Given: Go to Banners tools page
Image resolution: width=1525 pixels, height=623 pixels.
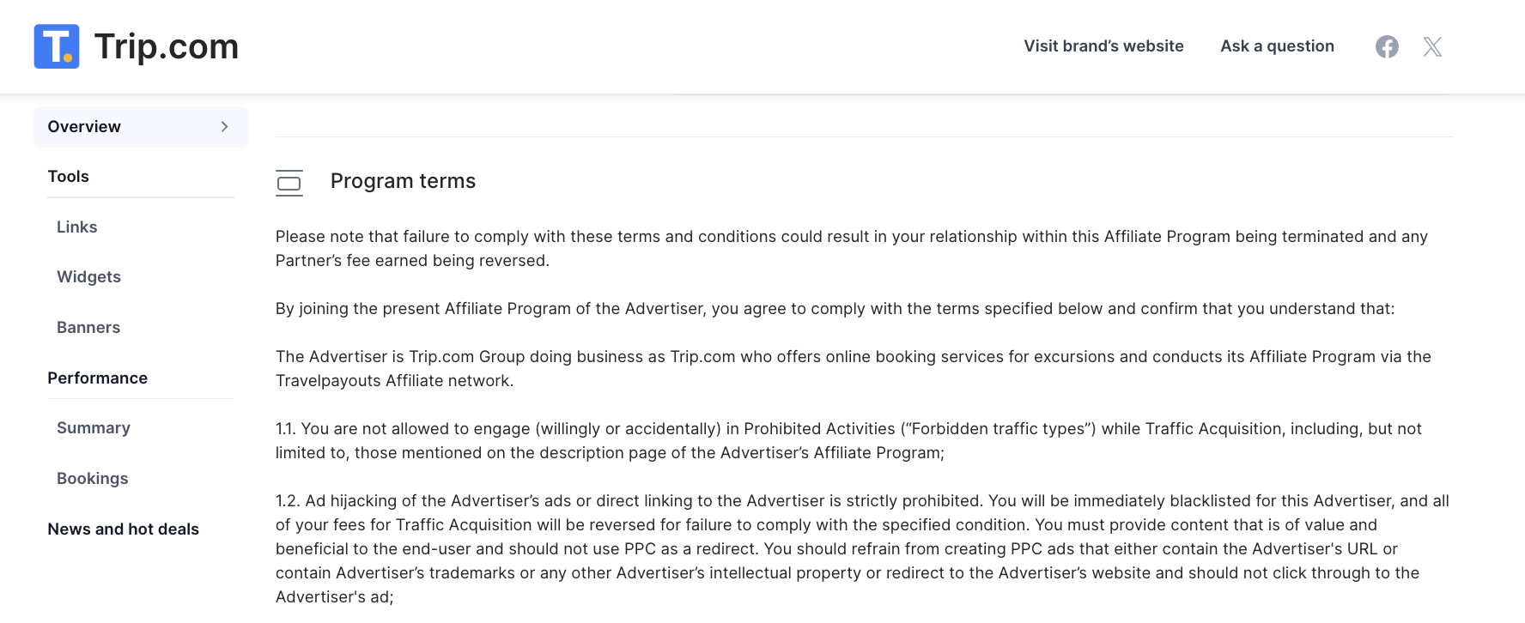Looking at the screenshot, I should (x=88, y=328).
